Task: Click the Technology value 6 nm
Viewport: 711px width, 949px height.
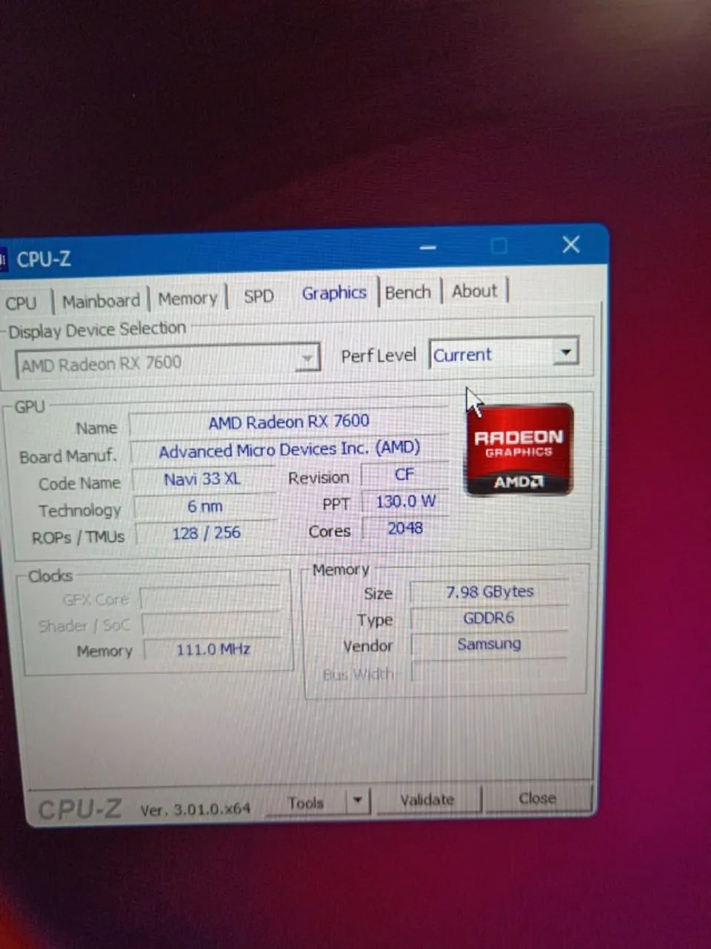Action: click(x=205, y=506)
